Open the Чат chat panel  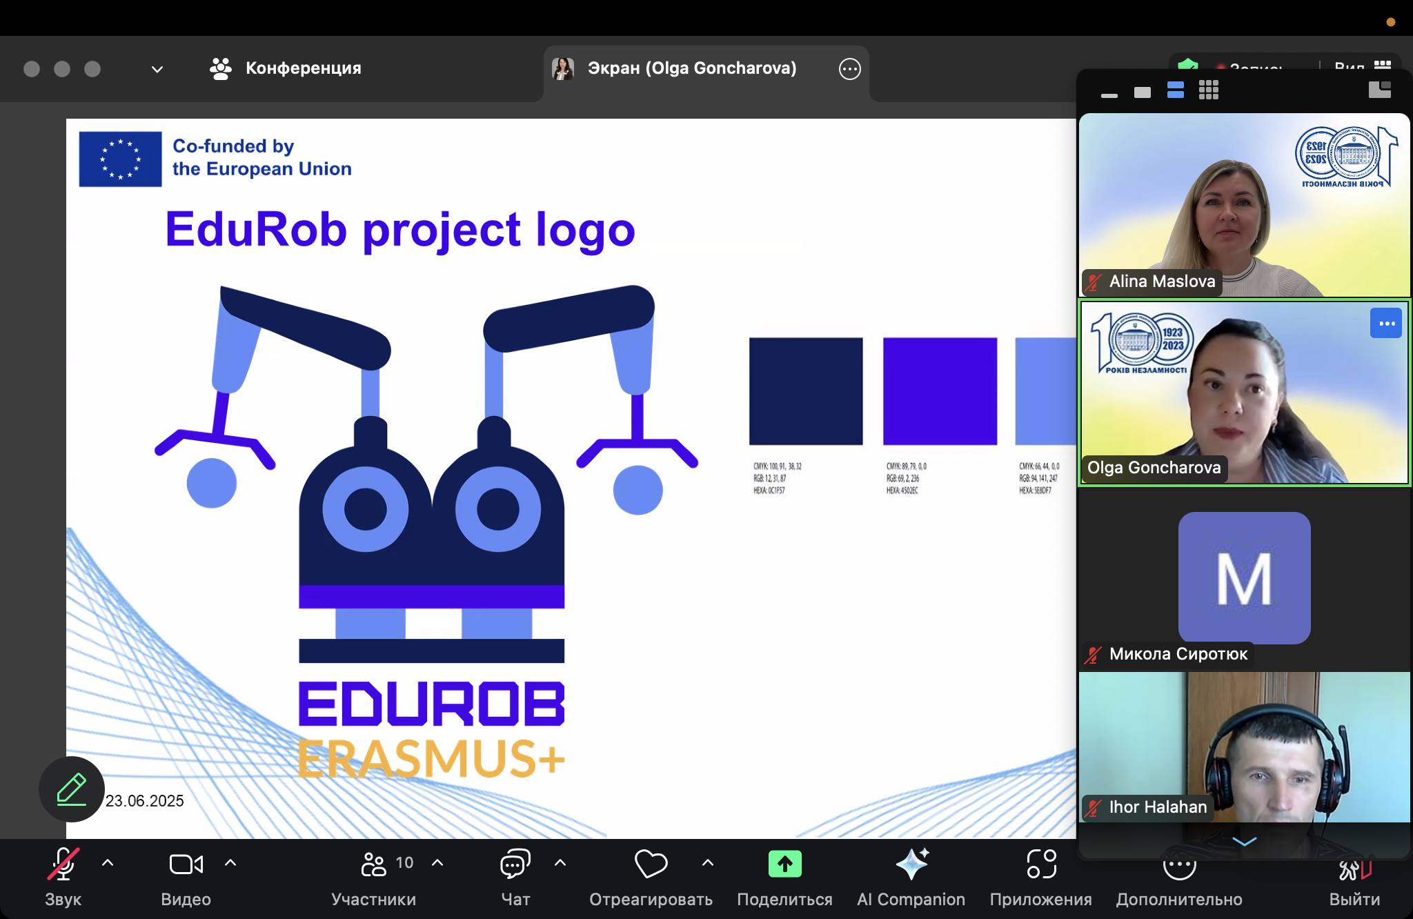(x=515, y=865)
